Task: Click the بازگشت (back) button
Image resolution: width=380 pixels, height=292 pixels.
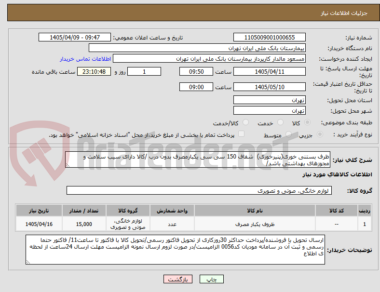Action: coord(178,279)
